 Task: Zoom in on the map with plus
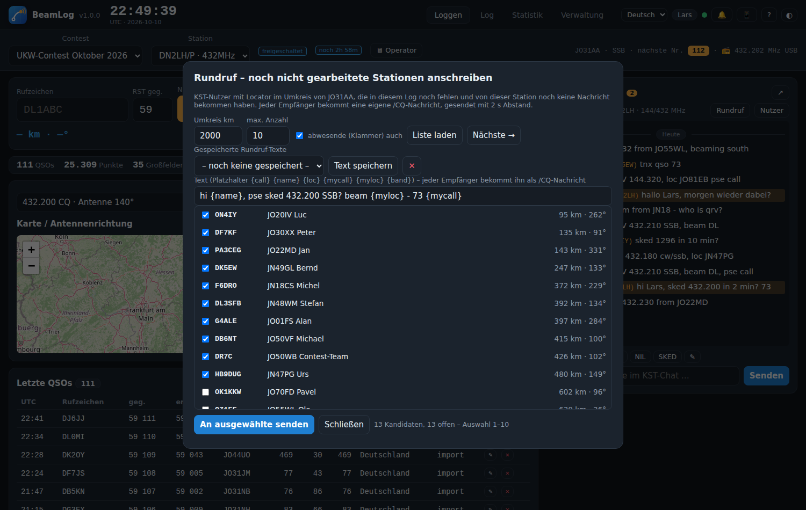(x=31, y=250)
